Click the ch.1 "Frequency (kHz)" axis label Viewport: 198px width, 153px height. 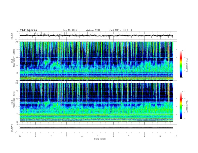[x=14, y=58]
